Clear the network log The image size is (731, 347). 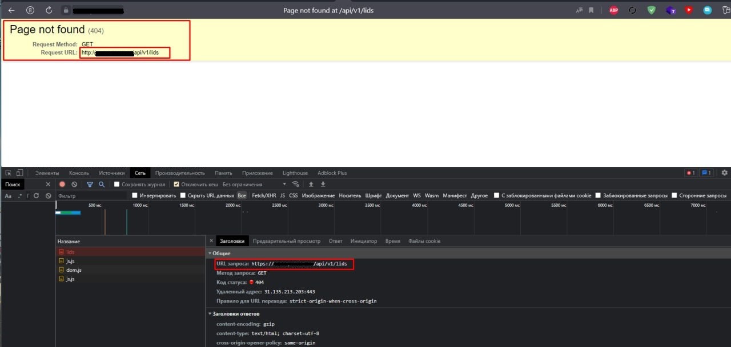[74, 185]
